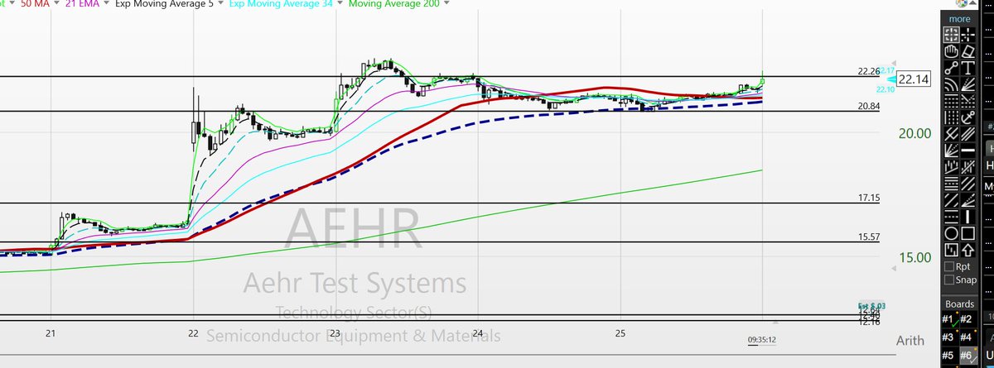Select the crosshair box pointer tool

coord(951,35)
